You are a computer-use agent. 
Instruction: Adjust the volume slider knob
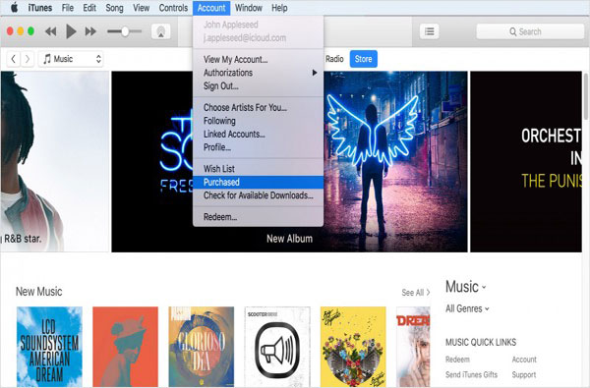click(125, 31)
